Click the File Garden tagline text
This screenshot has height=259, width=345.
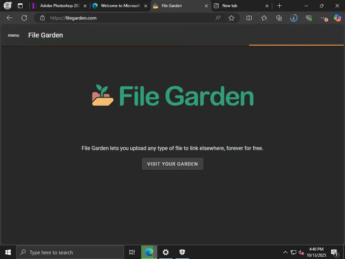click(172, 148)
